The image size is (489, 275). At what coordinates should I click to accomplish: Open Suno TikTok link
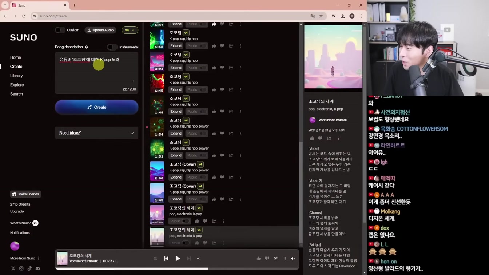29,268
